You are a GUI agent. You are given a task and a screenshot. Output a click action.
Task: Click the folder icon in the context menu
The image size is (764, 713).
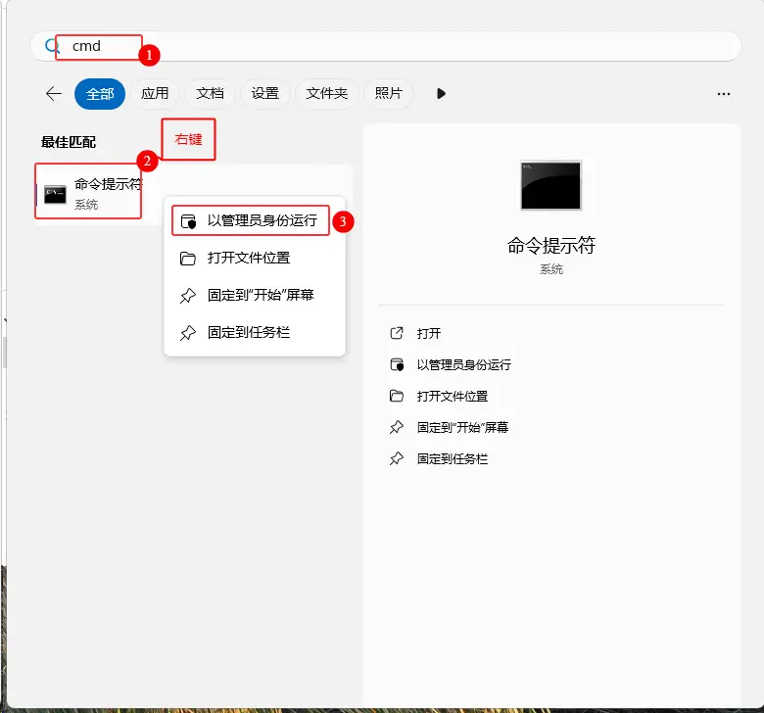(x=188, y=259)
